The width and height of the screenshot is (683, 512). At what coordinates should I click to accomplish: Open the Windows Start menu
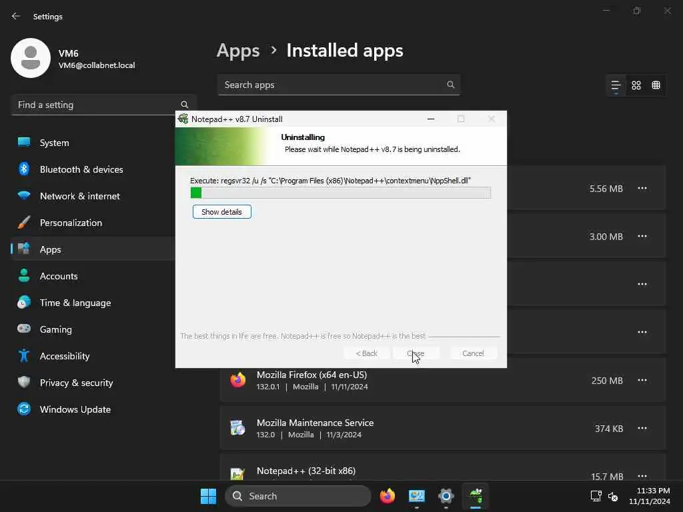(208, 496)
